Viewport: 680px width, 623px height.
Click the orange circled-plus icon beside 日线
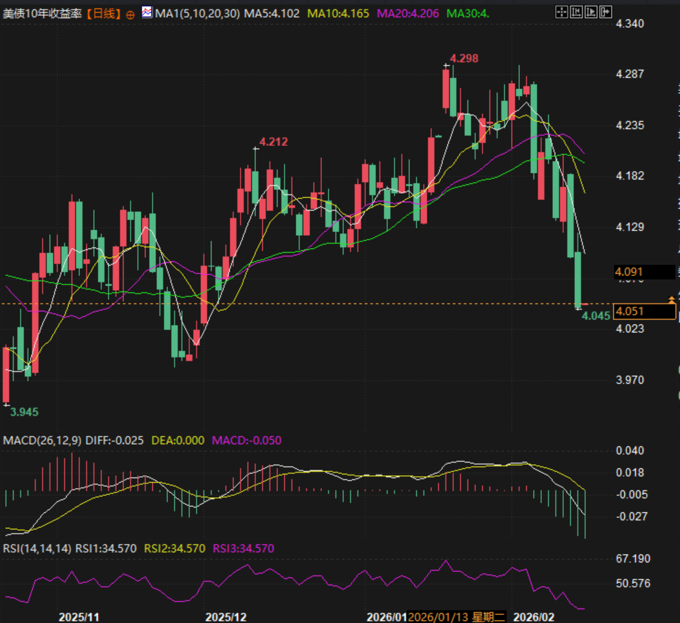[x=130, y=14]
